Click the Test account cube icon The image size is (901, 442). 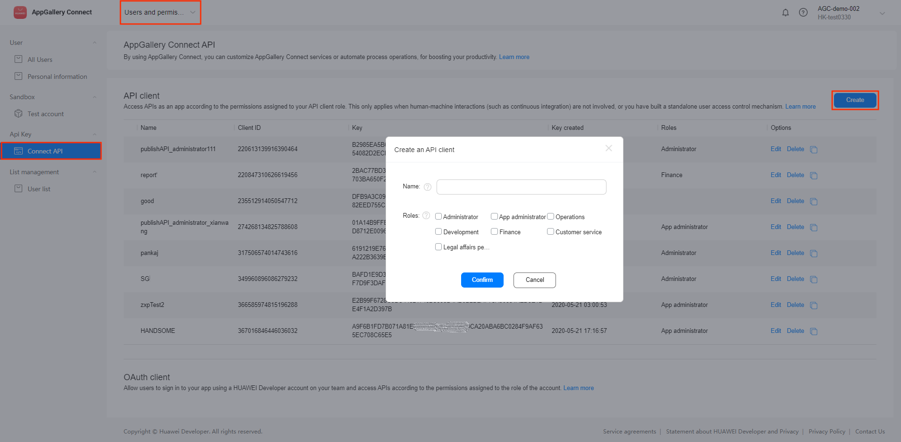18,114
